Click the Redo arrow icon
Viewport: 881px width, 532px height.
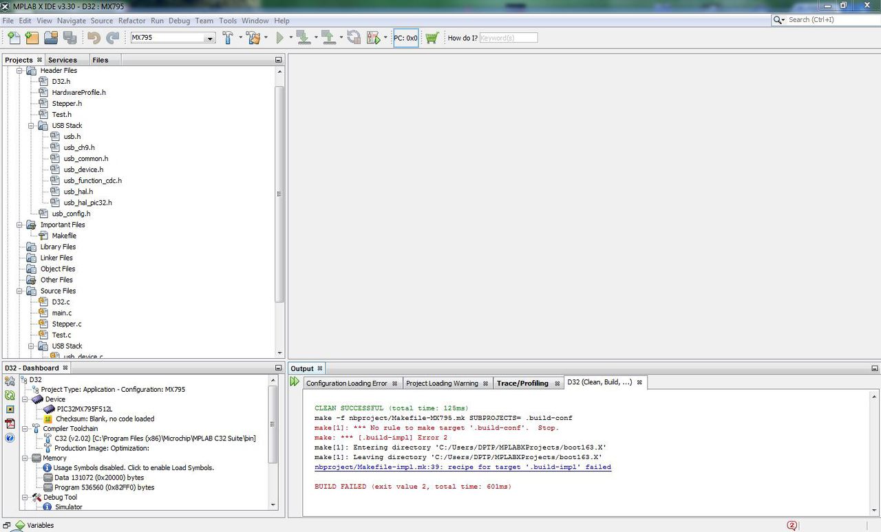112,38
